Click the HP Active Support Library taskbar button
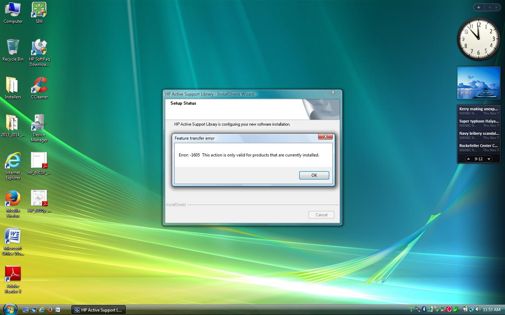 click(x=99, y=310)
